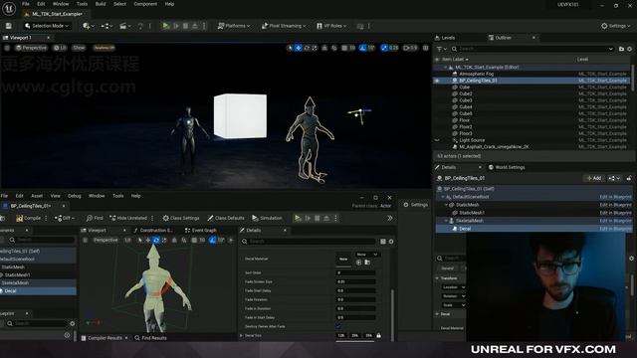Screen dimensions: 637x358
Task: Open Class Defaults in Blueprint editor
Action: (x=226, y=219)
